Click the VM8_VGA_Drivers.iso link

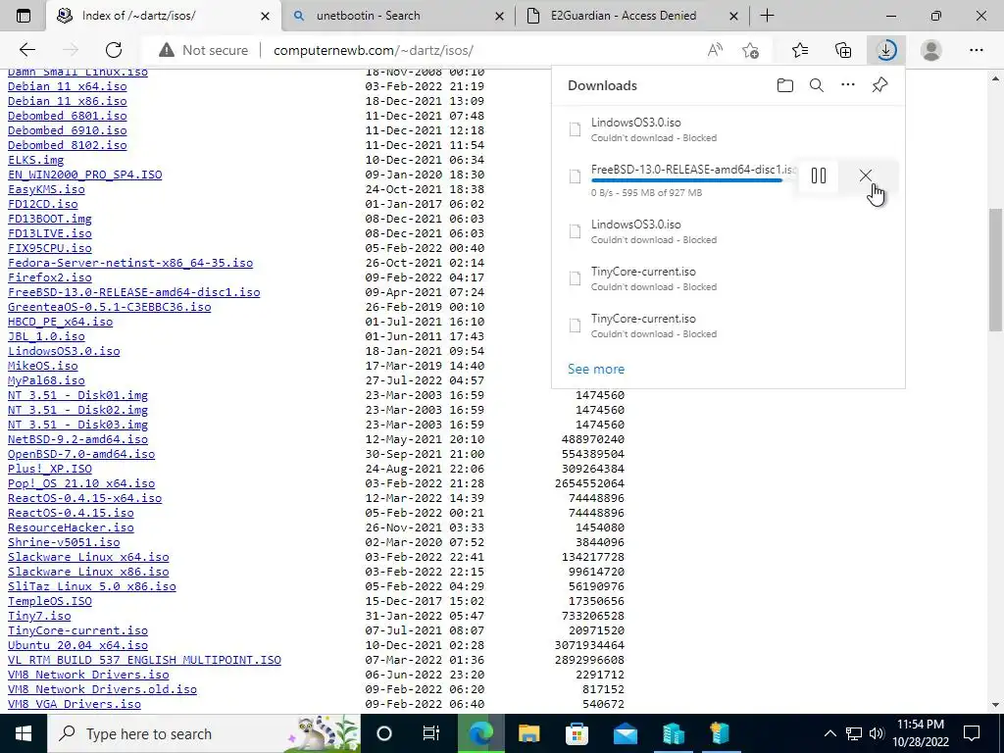click(x=75, y=704)
